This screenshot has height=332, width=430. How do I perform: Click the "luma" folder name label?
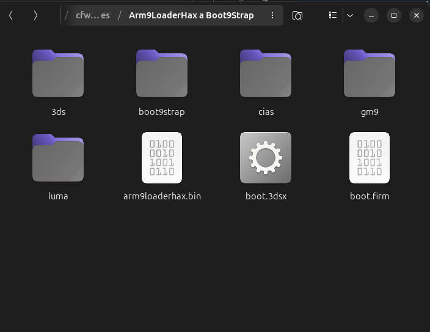point(58,196)
